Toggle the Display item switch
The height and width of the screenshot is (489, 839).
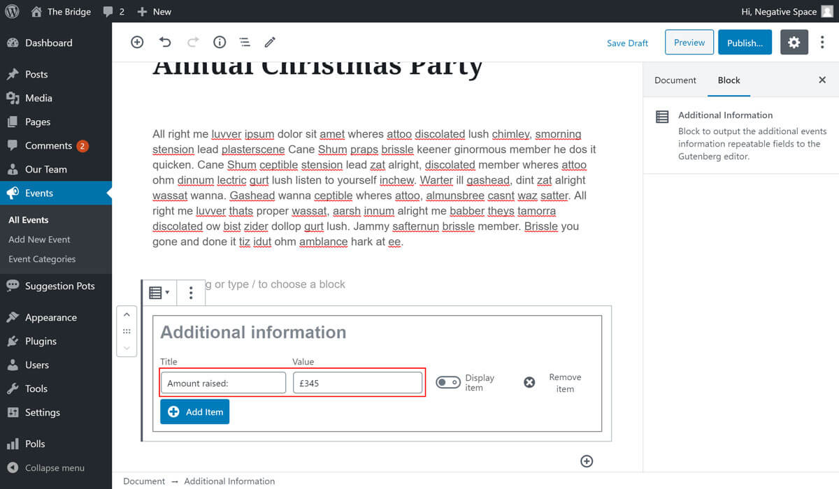[x=448, y=382]
